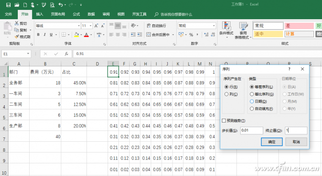Select the Rows (行) radio button

[227, 87]
